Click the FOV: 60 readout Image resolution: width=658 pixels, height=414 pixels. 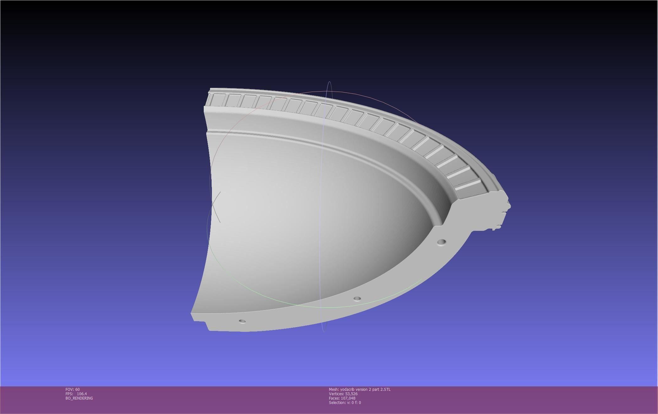(73, 389)
